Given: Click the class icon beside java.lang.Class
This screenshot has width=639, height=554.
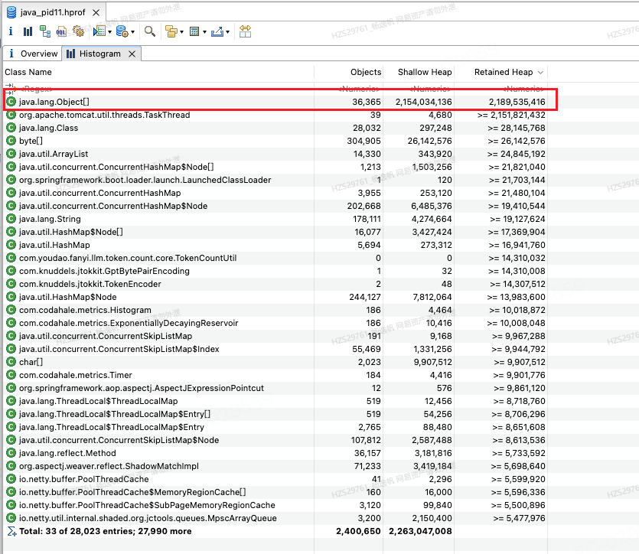Looking at the screenshot, I should coord(11,128).
